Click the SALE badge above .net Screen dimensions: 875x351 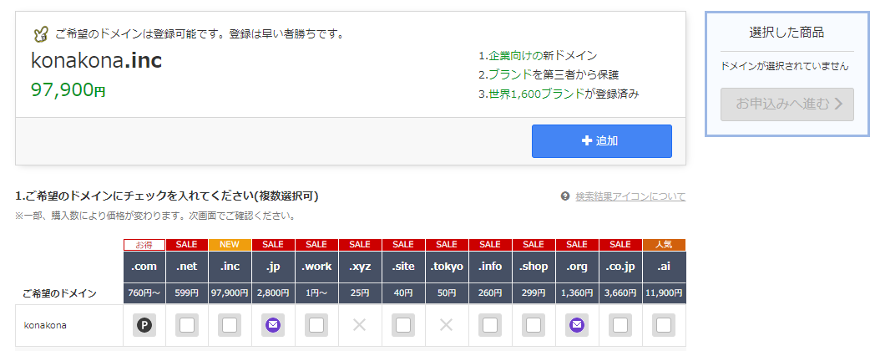(187, 245)
